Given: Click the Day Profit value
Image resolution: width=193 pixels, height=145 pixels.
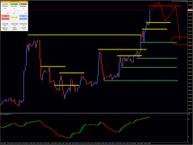Looking at the screenshot, I should [5, 26].
